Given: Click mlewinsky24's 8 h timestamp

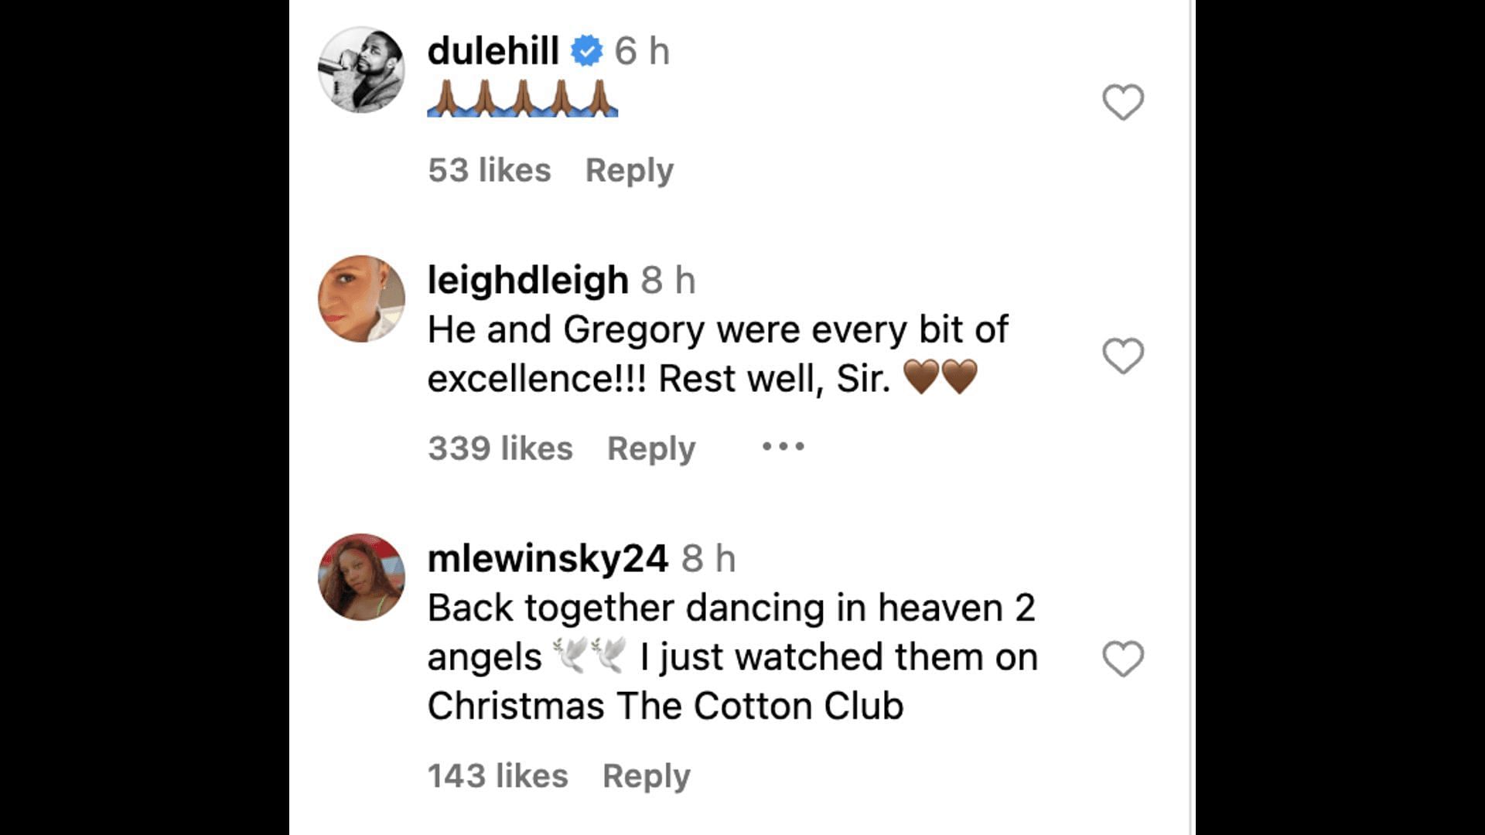Looking at the screenshot, I should coord(708,558).
